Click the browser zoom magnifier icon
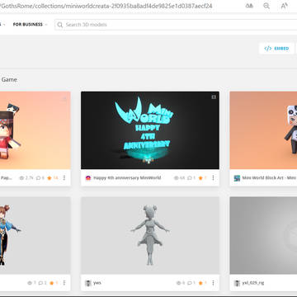 (266, 6)
